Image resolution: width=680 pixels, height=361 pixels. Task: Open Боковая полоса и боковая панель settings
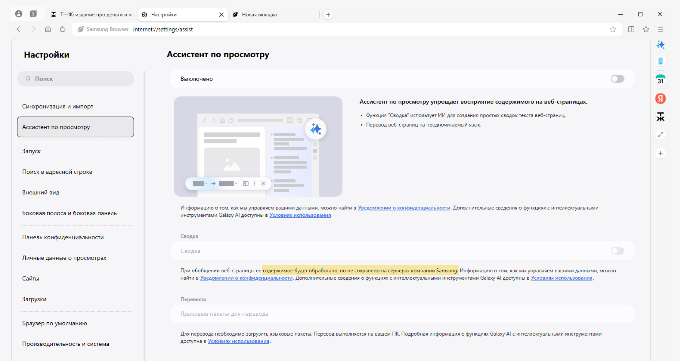click(x=76, y=213)
